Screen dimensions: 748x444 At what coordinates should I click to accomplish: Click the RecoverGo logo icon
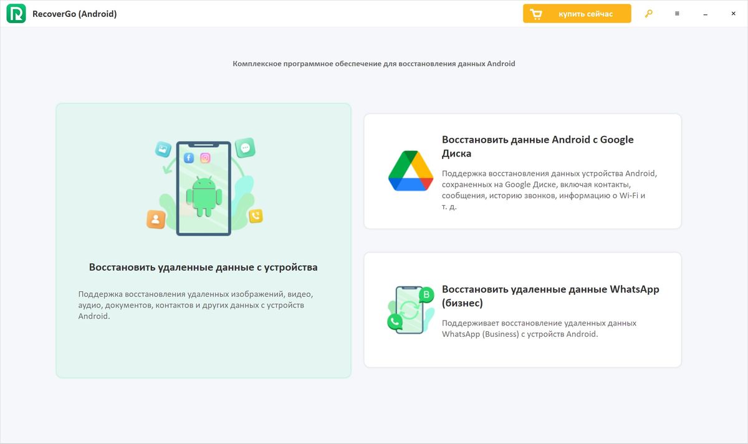tap(16, 14)
